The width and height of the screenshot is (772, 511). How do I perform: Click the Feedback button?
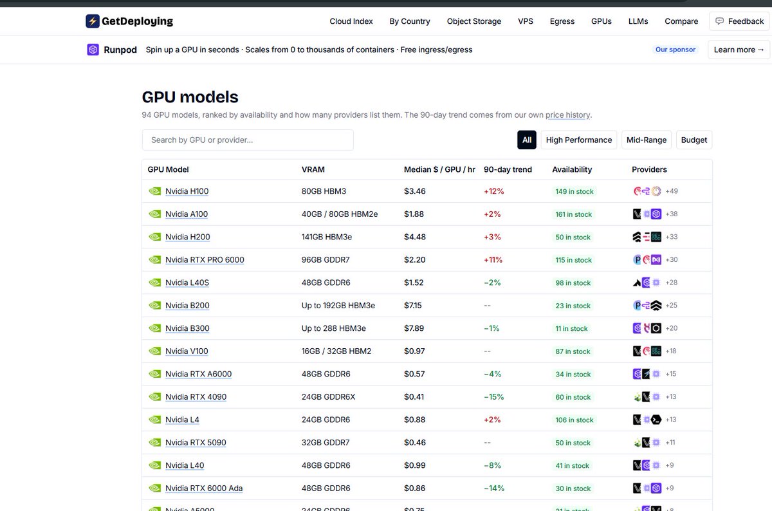point(739,21)
